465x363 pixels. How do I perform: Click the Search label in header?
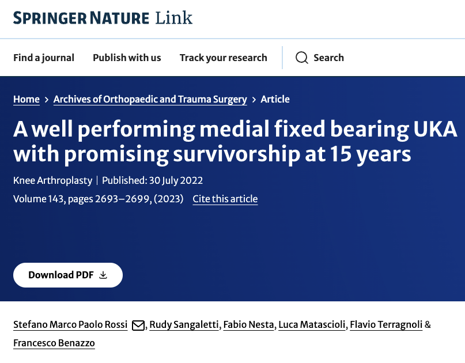(x=328, y=58)
